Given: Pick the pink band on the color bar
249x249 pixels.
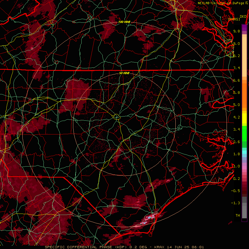Looking at the screenshot, I should point(244,168).
